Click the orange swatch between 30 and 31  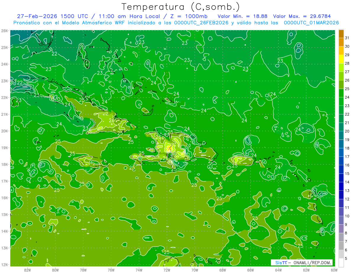[x=341, y=42]
